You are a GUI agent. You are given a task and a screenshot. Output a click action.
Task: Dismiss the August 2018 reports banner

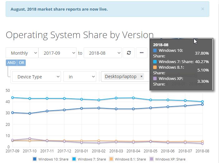tap(203, 9)
